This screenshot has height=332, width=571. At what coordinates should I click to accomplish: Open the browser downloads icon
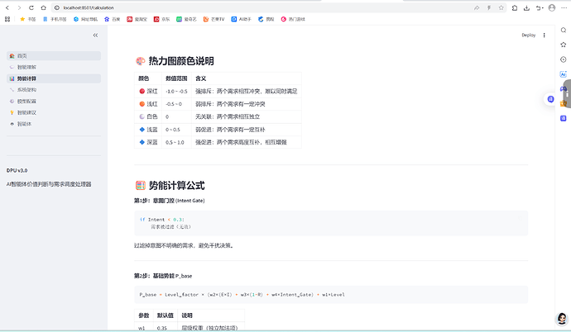tap(526, 7)
